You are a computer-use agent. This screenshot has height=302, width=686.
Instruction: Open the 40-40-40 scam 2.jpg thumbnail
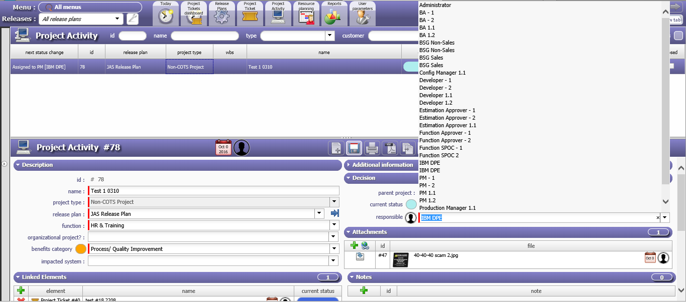click(x=402, y=260)
